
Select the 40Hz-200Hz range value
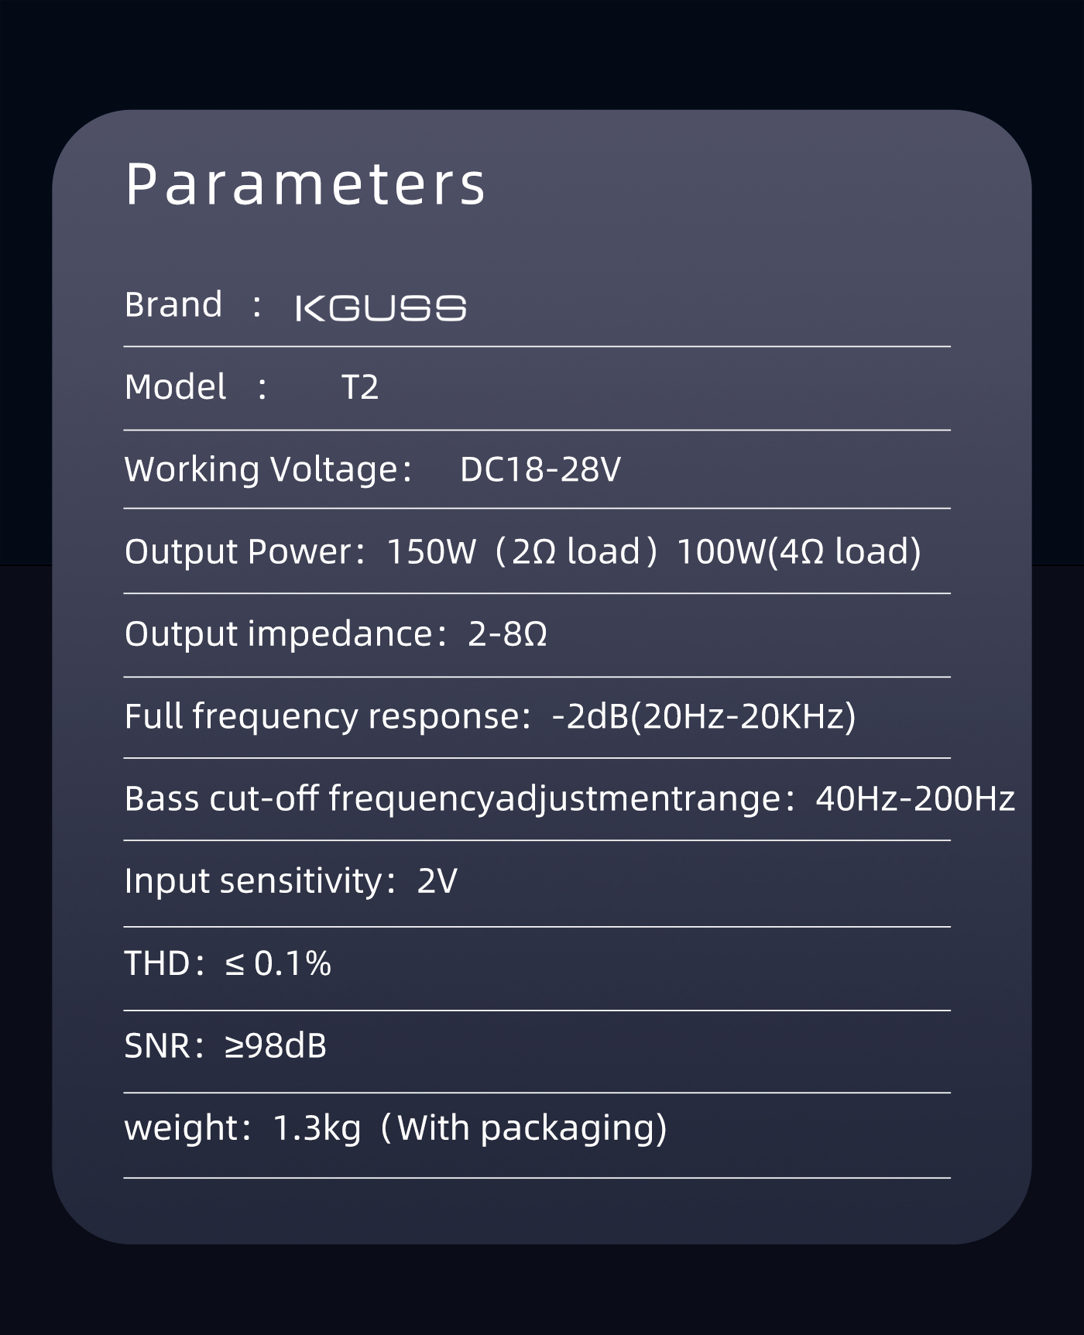click(914, 798)
